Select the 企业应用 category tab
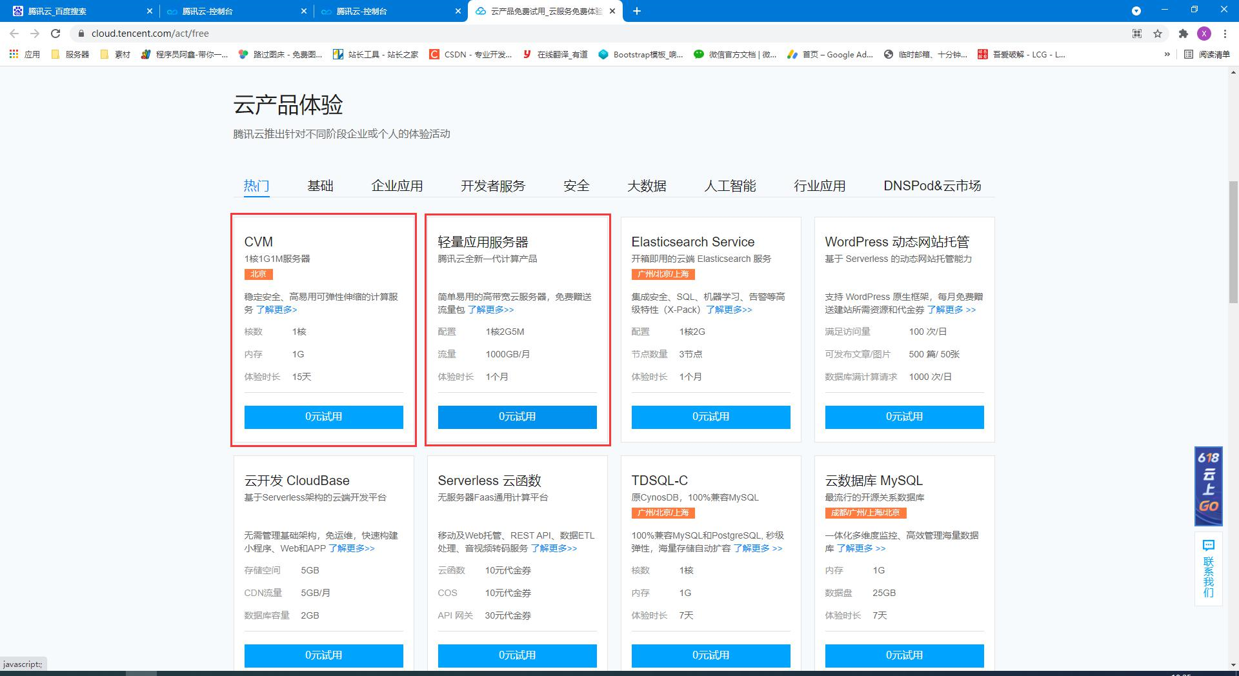The width and height of the screenshot is (1239, 676). (397, 186)
